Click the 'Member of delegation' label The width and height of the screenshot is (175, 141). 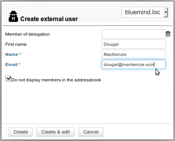click(x=27, y=34)
